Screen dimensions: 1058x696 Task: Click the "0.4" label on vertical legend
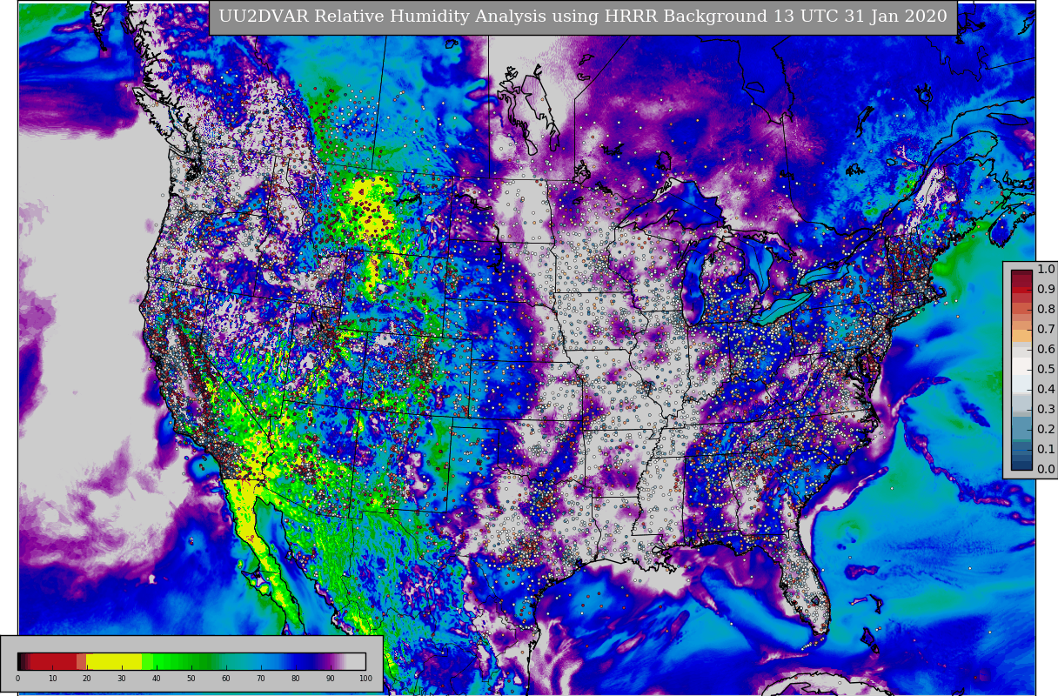pos(1046,389)
